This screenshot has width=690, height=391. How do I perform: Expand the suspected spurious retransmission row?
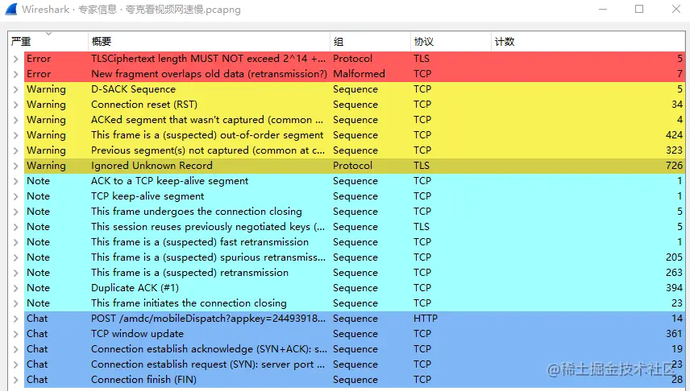point(16,257)
